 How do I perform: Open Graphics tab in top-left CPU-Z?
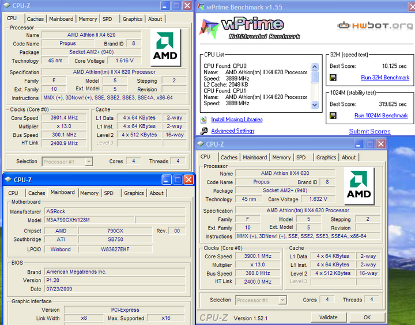[x=133, y=19]
